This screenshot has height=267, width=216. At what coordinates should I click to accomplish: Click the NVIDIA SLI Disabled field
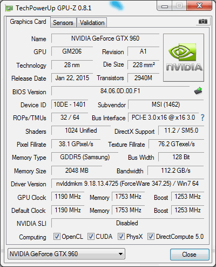click(127, 223)
